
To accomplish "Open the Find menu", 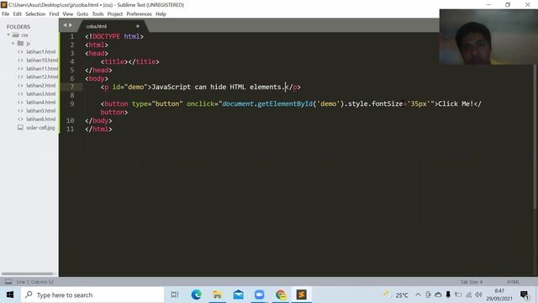I will [x=54, y=14].
